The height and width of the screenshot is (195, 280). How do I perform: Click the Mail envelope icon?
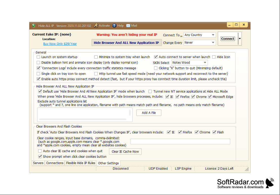pos(128,26)
